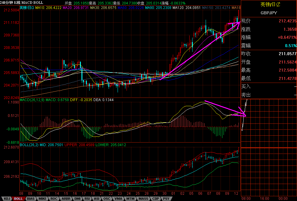297x201 pixels.
Task: Click the 开盘 value 211.5624
Action: (287, 62)
